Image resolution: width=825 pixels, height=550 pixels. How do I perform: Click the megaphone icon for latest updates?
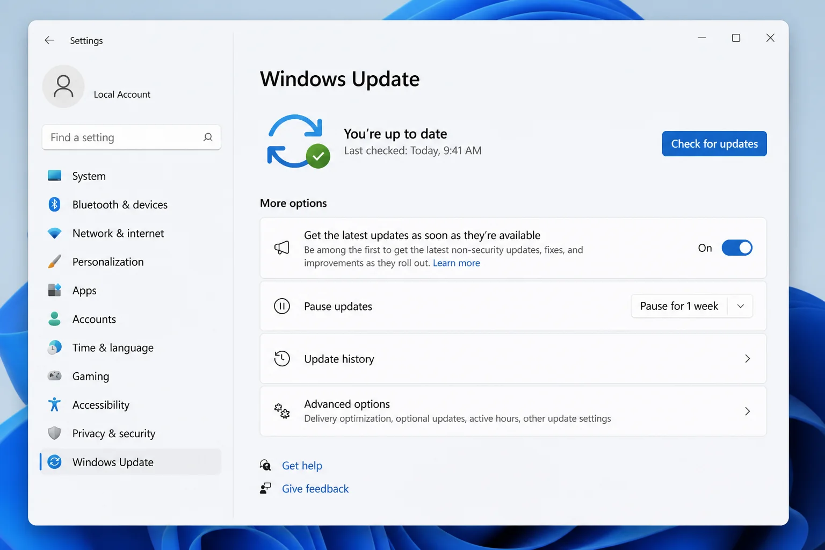282,248
